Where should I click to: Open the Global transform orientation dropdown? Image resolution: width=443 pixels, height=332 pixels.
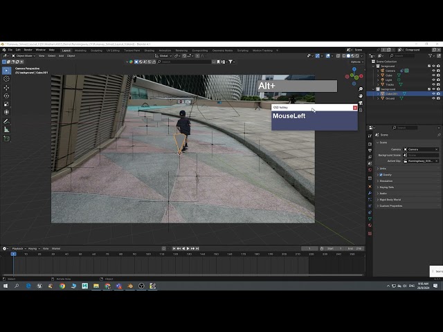click(x=163, y=56)
